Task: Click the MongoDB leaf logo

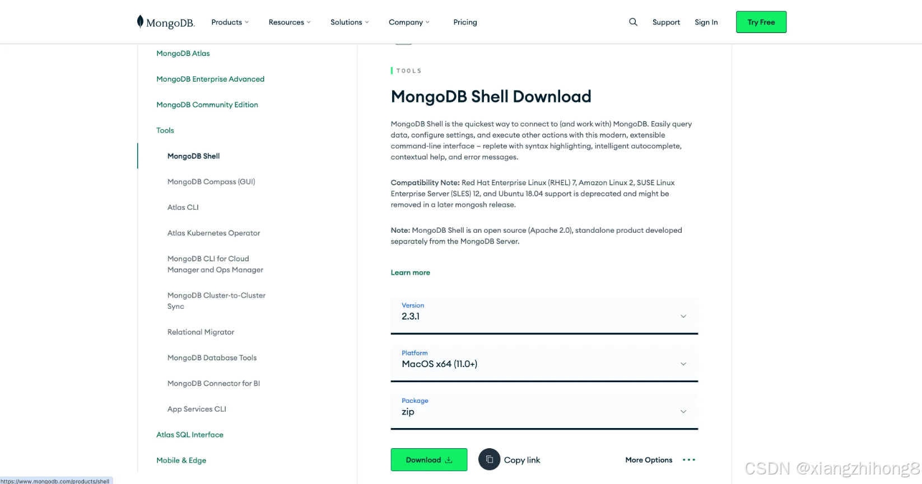Action: point(166,22)
